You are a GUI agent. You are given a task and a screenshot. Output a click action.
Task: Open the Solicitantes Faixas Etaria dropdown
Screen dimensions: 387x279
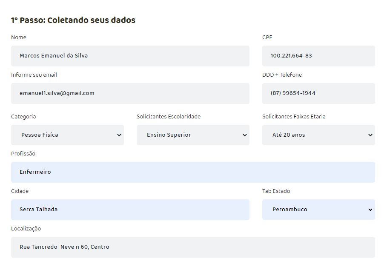point(318,135)
